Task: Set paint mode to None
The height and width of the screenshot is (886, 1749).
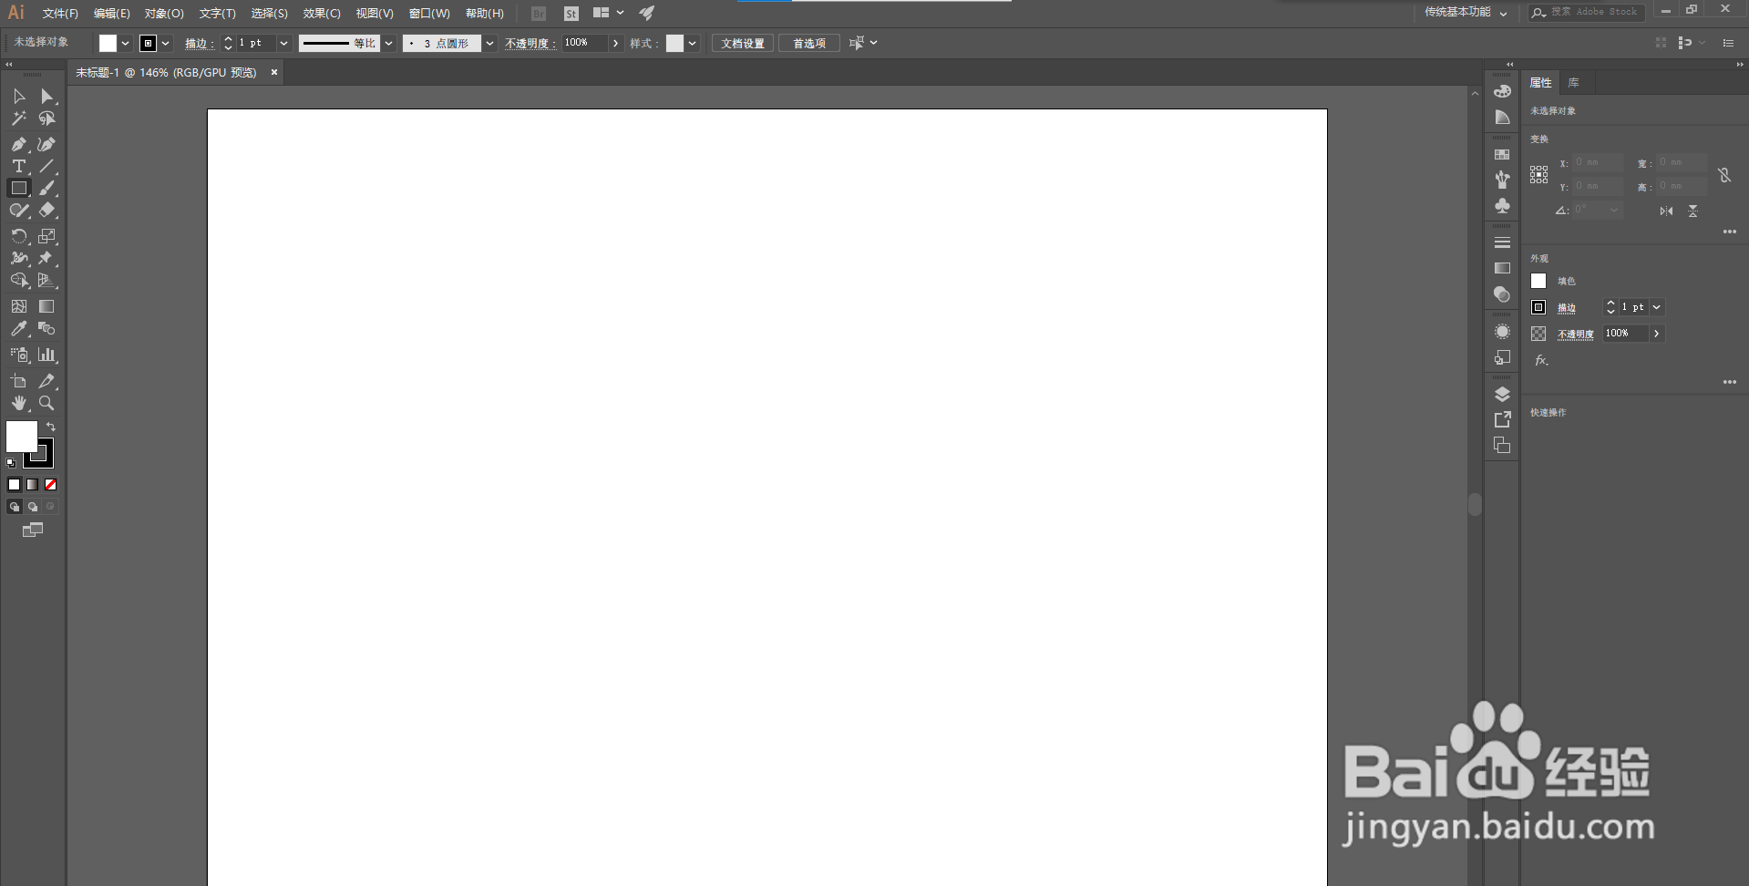Action: [x=51, y=485]
